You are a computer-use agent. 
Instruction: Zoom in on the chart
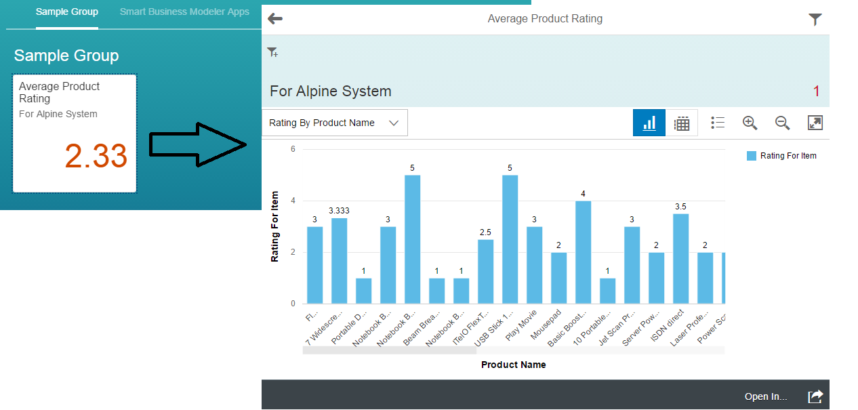(750, 123)
